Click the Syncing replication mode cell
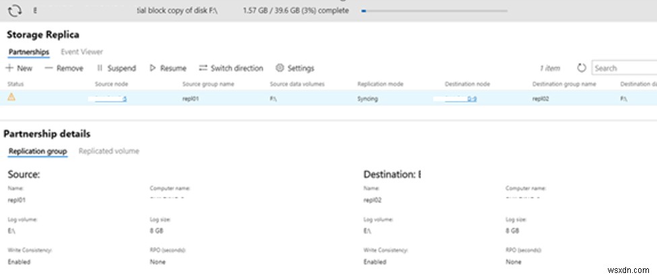Screen dimensions: 657x277 tap(368, 100)
